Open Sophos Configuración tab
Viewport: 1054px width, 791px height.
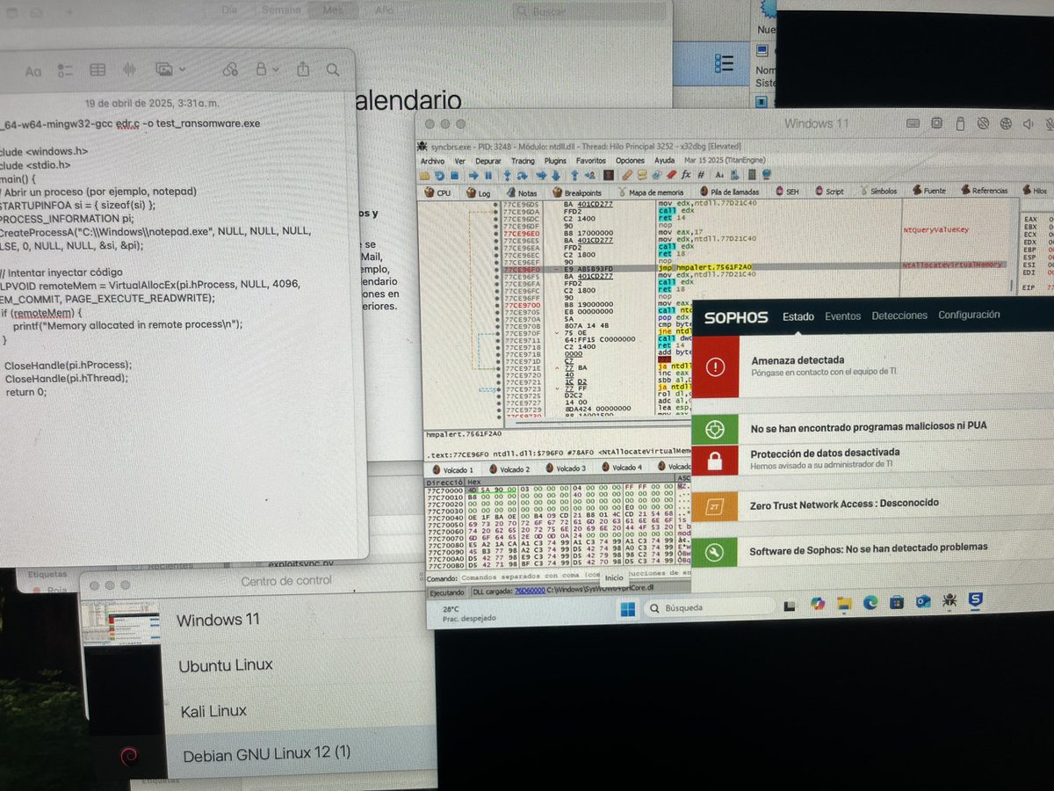(x=969, y=314)
